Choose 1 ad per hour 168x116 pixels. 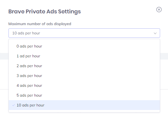(x=84, y=56)
